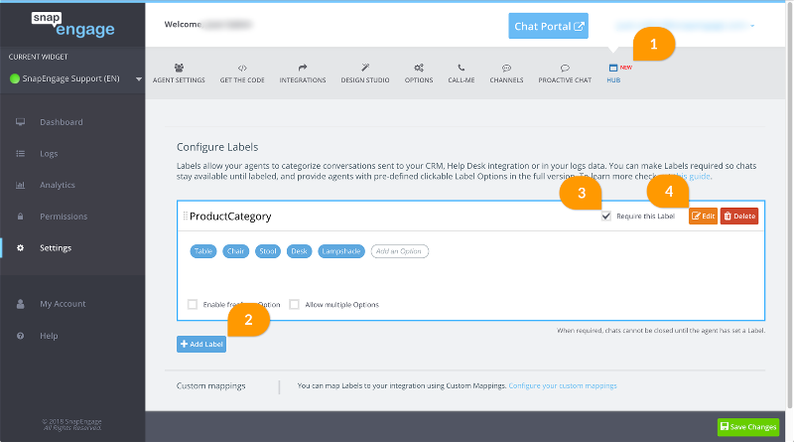Click the Configure Labels heading
The width and height of the screenshot is (794, 442).
click(x=217, y=147)
